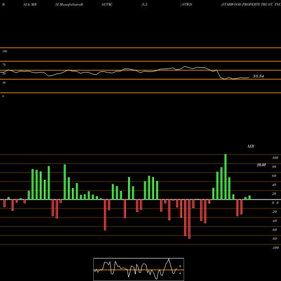Click the longest red bar in MR histogram
This screenshot has width=281, height=281.
pos(189,219)
